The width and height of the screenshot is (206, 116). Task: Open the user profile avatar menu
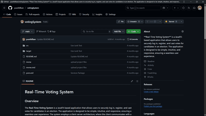coord(200,8)
